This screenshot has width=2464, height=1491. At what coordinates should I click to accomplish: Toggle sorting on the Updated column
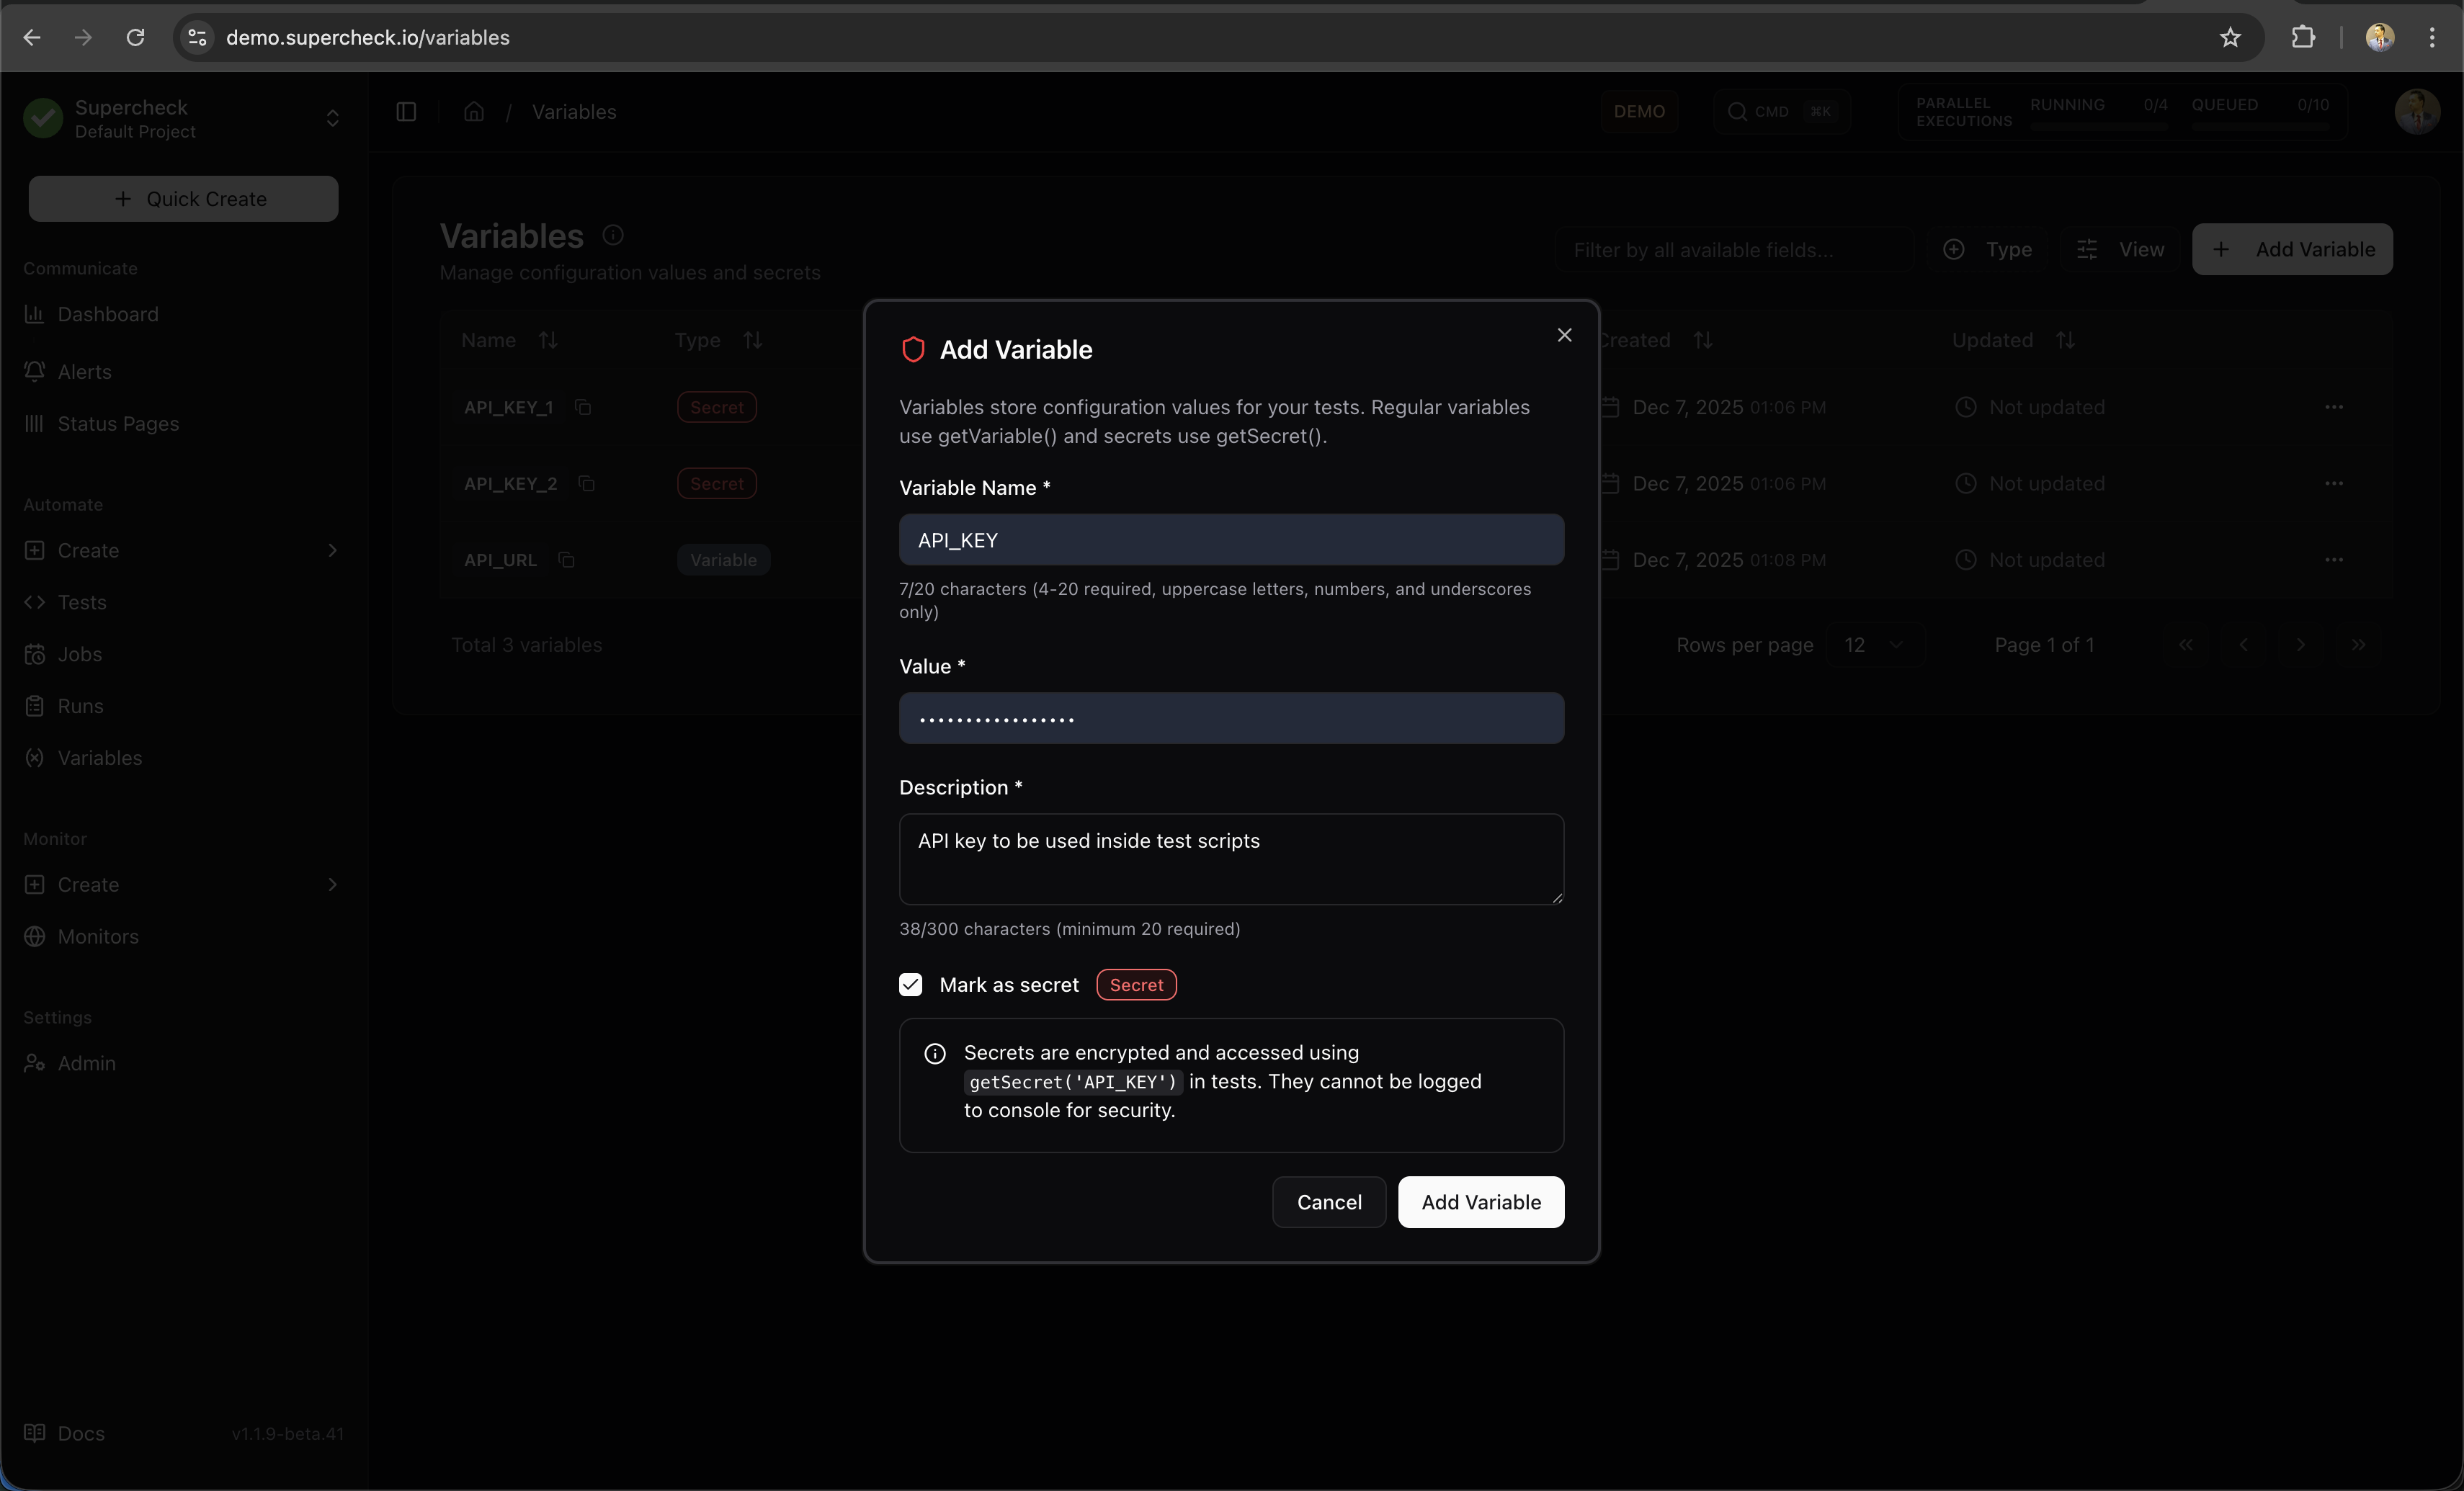(x=2065, y=340)
